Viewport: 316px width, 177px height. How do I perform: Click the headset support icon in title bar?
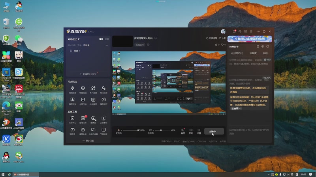point(240,31)
